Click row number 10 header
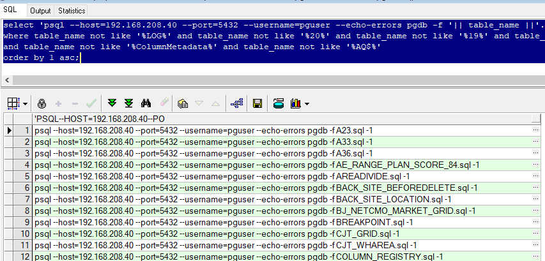 pyautogui.click(x=23, y=234)
